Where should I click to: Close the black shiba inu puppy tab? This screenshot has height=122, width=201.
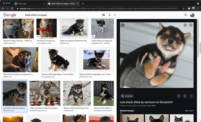coord(78,4)
